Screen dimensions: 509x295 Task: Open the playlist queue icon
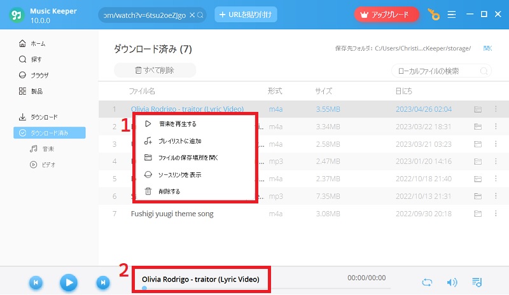(x=477, y=282)
